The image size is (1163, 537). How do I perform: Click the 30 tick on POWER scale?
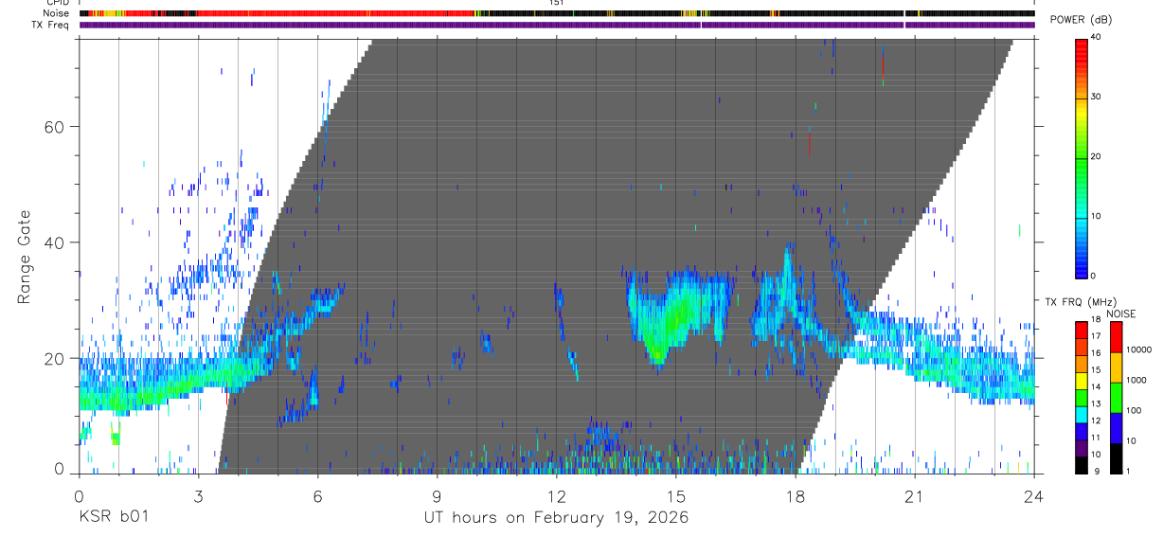click(x=1097, y=97)
